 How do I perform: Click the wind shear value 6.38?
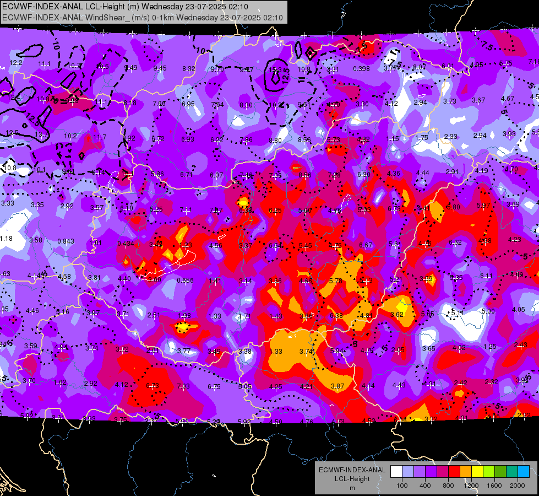click(336, 316)
